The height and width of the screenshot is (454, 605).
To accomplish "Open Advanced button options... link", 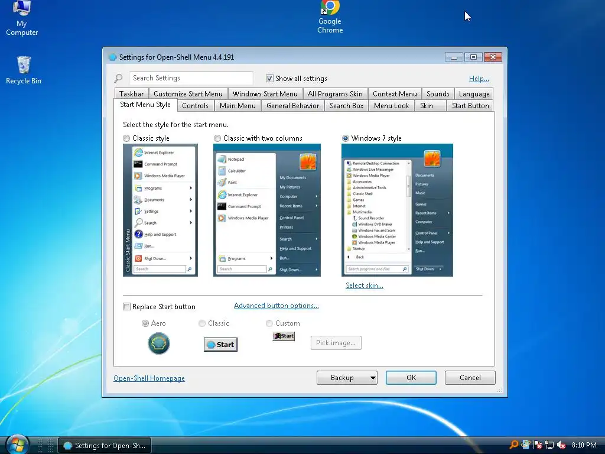I will tap(277, 306).
